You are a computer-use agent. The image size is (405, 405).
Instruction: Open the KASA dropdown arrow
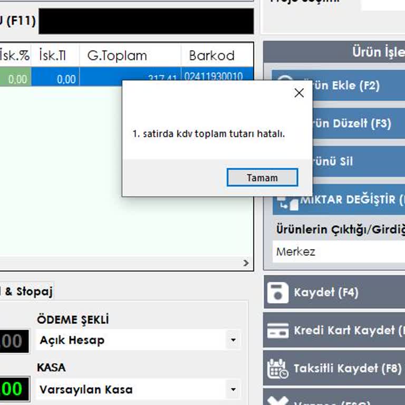(x=233, y=389)
